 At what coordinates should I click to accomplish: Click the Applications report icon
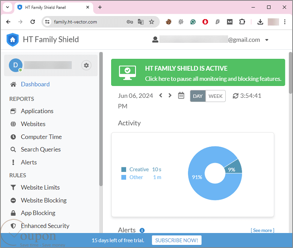click(x=13, y=111)
